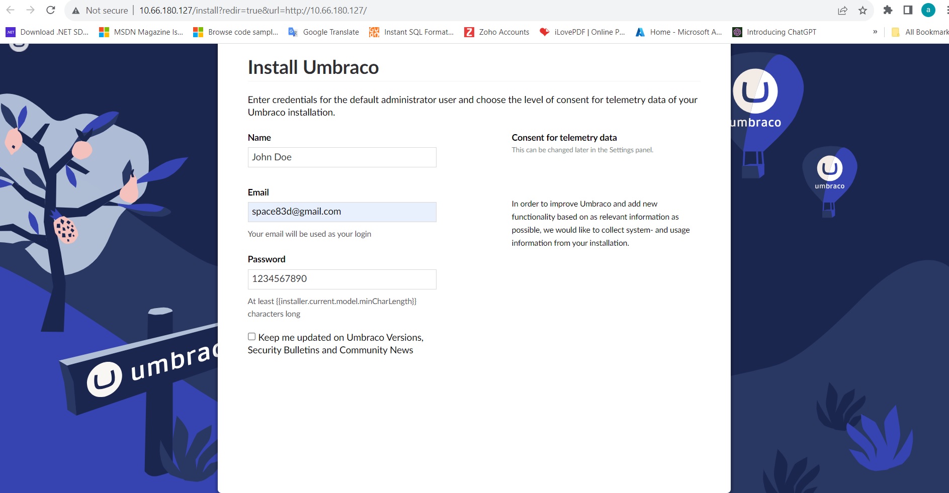Open Home - Microsoft Azure bookmark

679,32
